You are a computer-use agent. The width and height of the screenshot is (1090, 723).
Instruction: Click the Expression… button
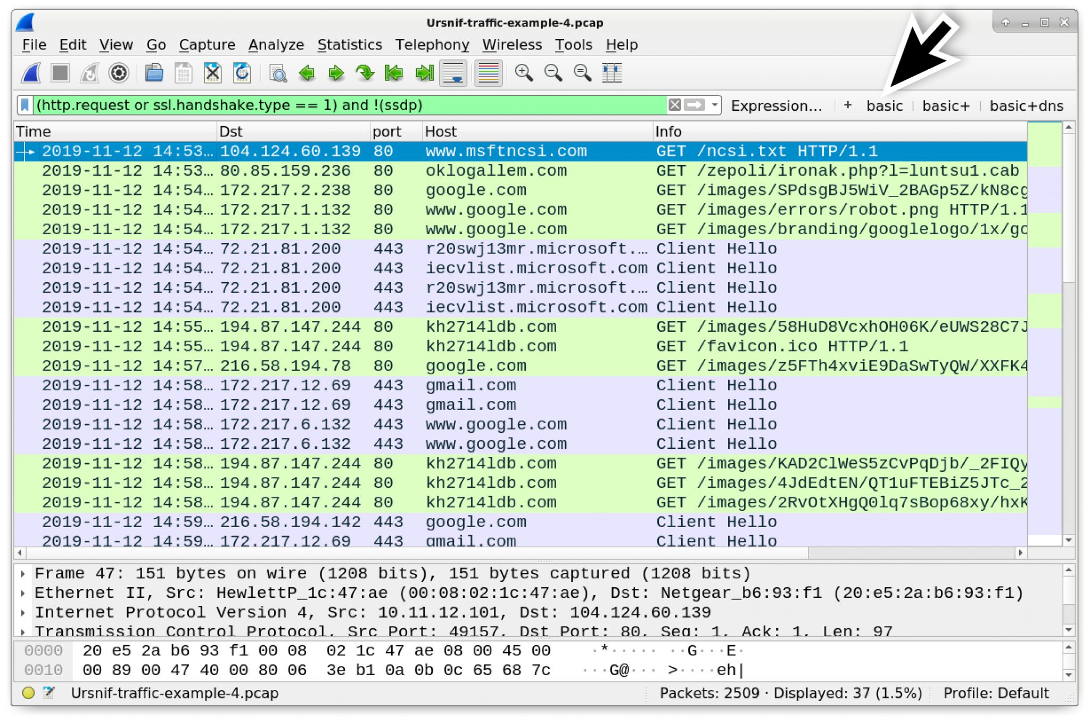pos(776,106)
